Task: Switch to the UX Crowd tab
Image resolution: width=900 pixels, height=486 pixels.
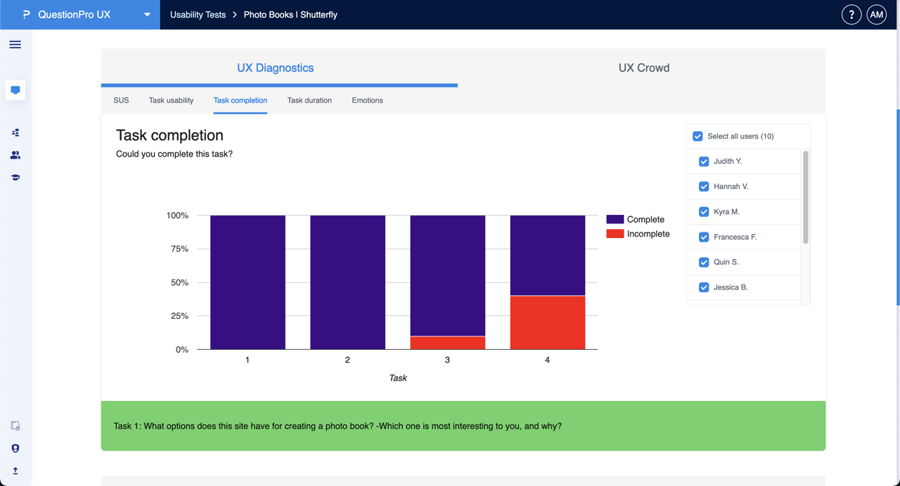Action: click(x=643, y=67)
